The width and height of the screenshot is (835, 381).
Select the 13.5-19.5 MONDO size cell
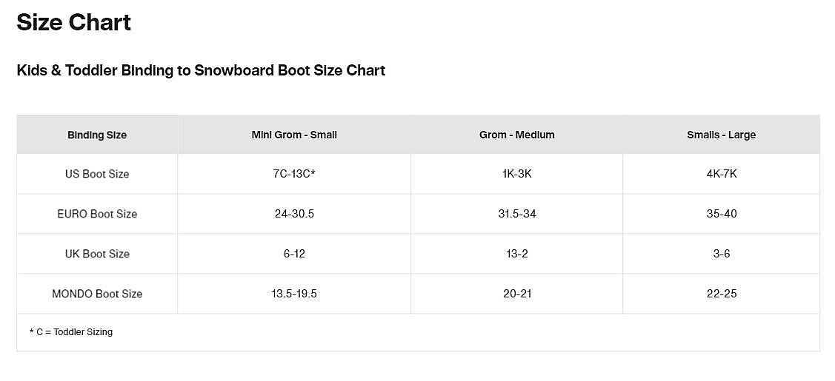tap(294, 294)
